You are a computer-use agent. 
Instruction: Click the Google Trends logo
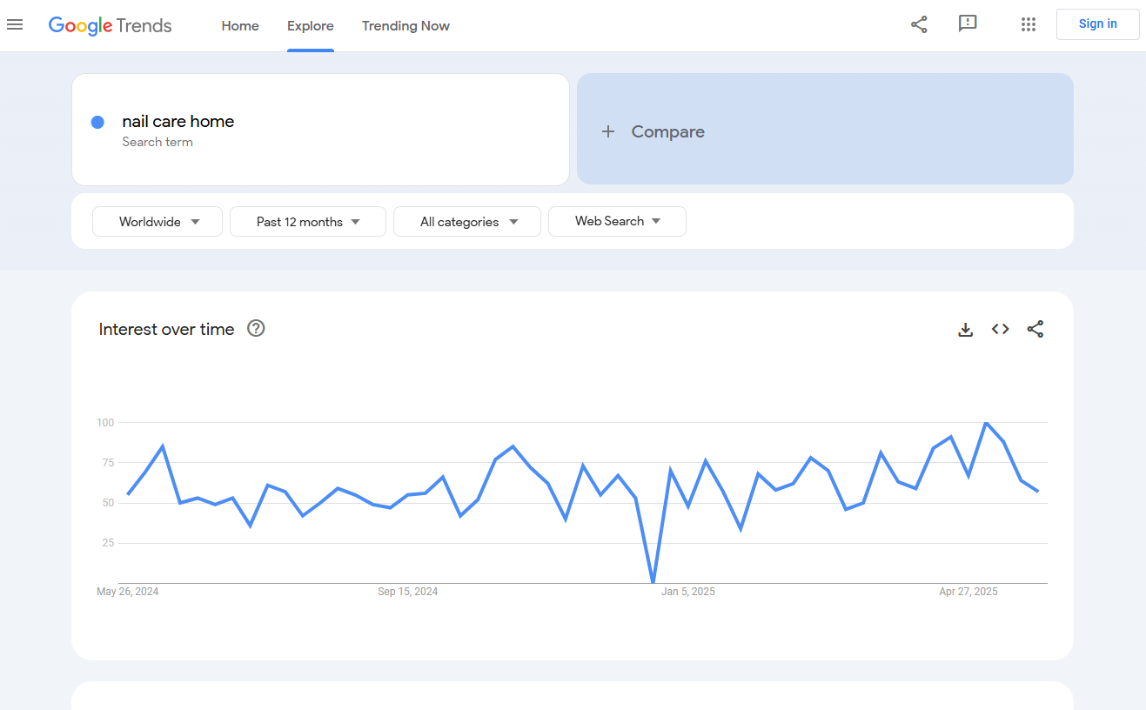click(x=111, y=25)
